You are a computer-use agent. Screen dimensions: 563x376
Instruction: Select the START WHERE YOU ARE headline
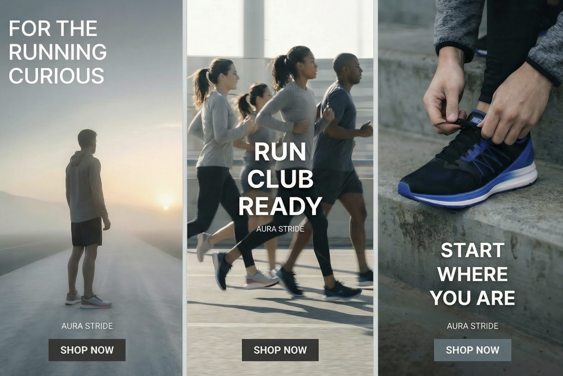click(x=472, y=274)
